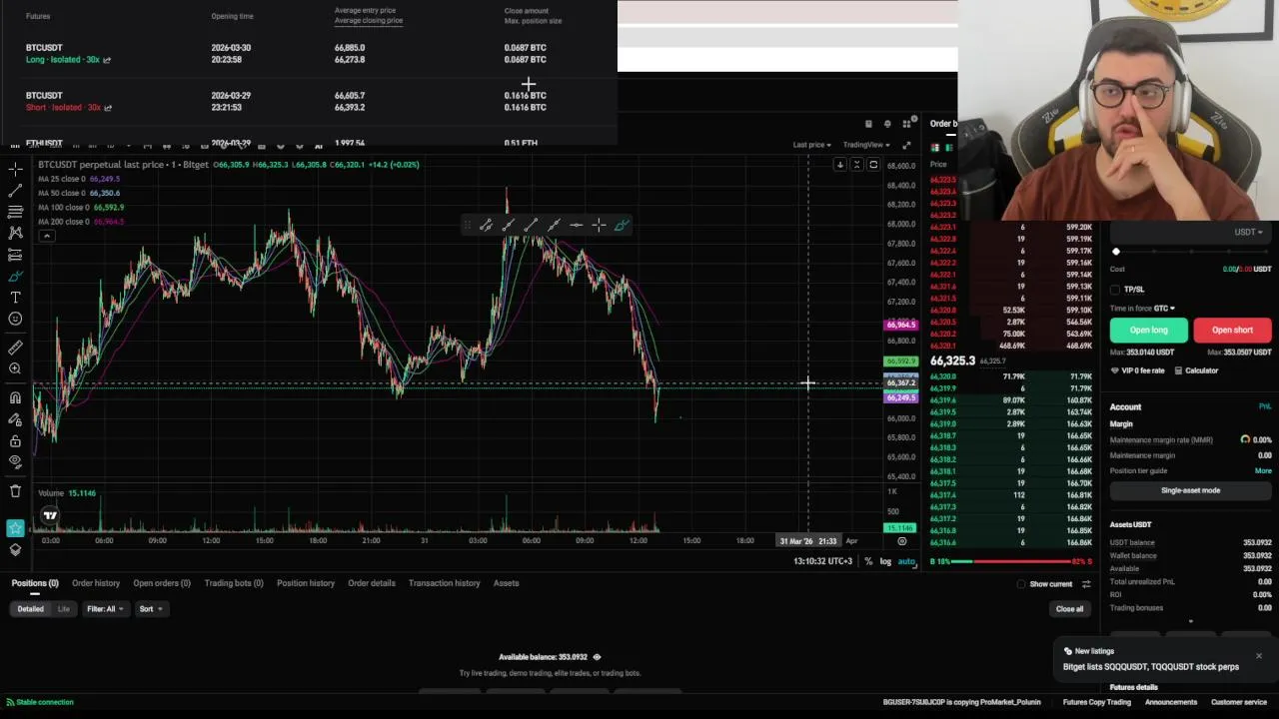Check the Show current checkbox
Image resolution: width=1279 pixels, height=719 pixels.
click(x=1021, y=584)
